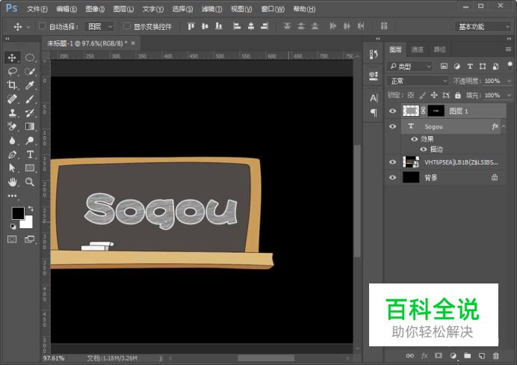Screen dimensions: 517x365
Task: Click the foreground black color swatch
Action: (x=17, y=212)
